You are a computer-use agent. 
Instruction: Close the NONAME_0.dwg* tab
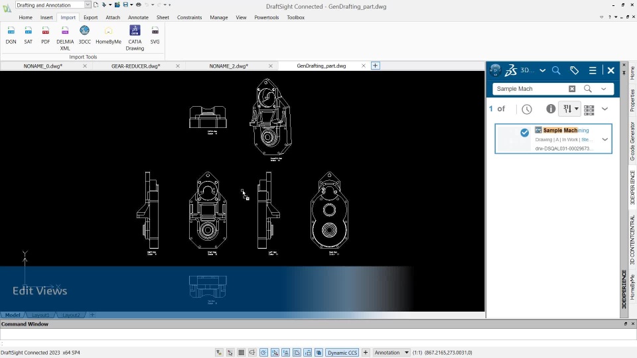tap(85, 66)
